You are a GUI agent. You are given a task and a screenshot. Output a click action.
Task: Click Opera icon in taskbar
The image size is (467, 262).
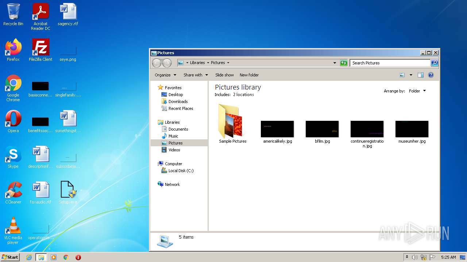tap(78, 257)
